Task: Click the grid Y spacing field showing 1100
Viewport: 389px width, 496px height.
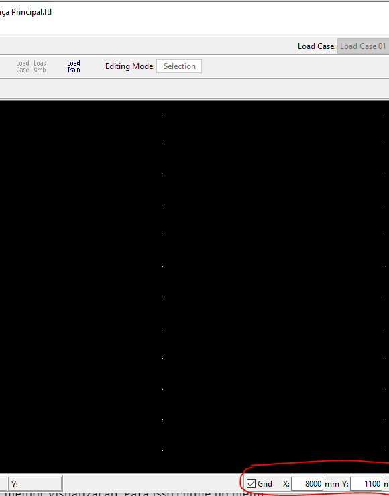Action: click(x=366, y=484)
